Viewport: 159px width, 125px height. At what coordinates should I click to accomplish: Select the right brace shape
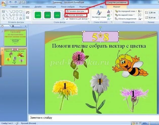click(x=17, y=18)
